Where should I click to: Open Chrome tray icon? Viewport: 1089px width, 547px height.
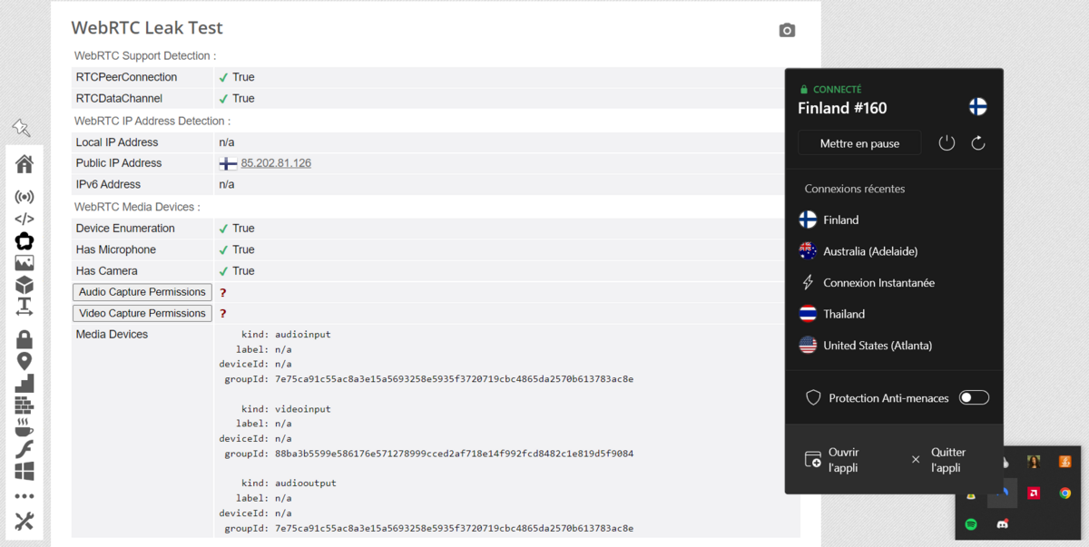[1064, 493]
